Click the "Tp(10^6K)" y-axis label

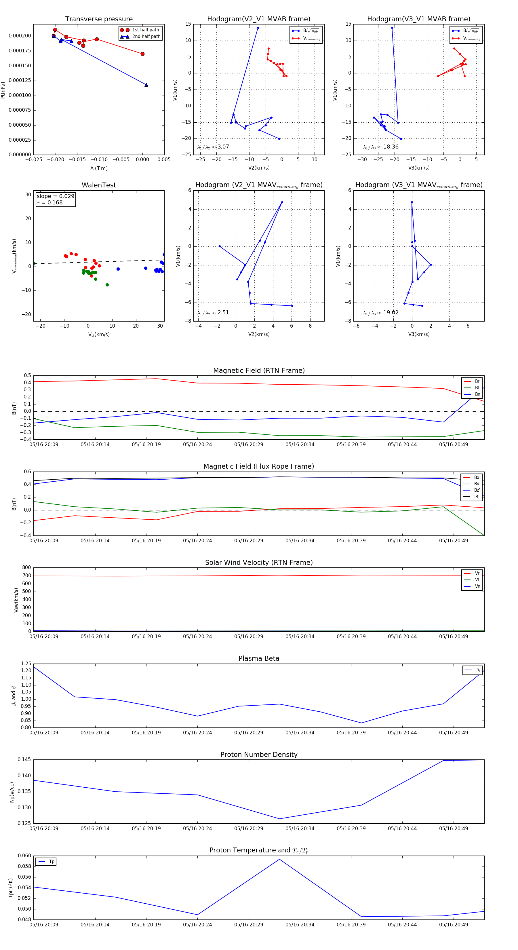pos(11,887)
